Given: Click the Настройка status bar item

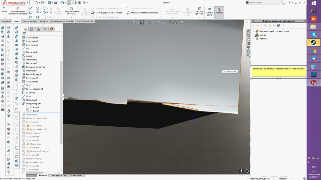Looking at the screenshot, I should [283, 178].
